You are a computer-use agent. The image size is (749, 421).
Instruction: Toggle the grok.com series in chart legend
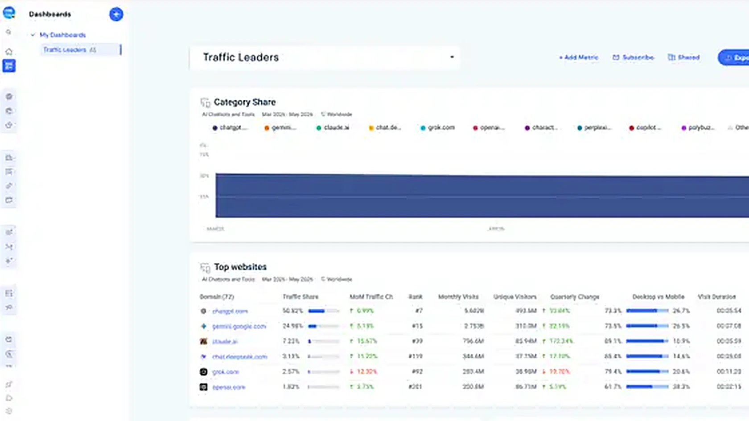tap(437, 127)
